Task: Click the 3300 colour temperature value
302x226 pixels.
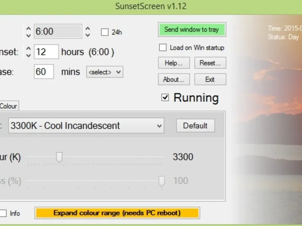Action: tap(183, 157)
